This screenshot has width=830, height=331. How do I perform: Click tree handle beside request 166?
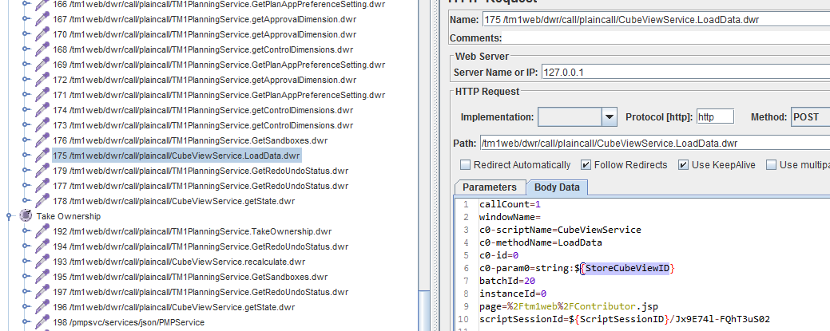point(25,4)
